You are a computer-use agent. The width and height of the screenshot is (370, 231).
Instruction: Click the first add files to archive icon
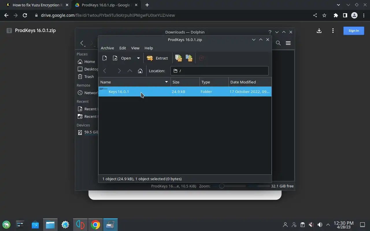tap(179, 58)
